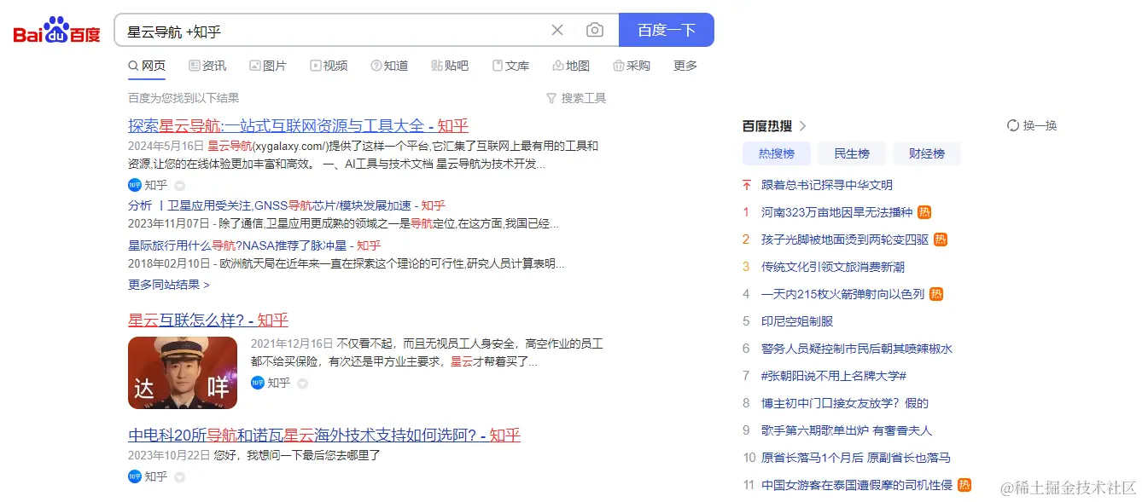Click 热 badge beside 孩子光脚 topic
This screenshot has height=502, width=1142.
click(941, 239)
